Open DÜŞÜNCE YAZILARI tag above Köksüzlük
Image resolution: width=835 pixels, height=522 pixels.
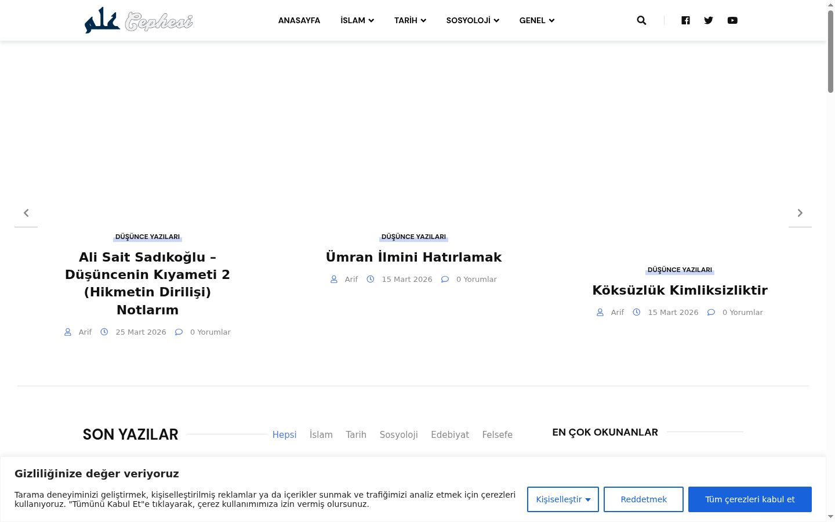pyautogui.click(x=680, y=270)
